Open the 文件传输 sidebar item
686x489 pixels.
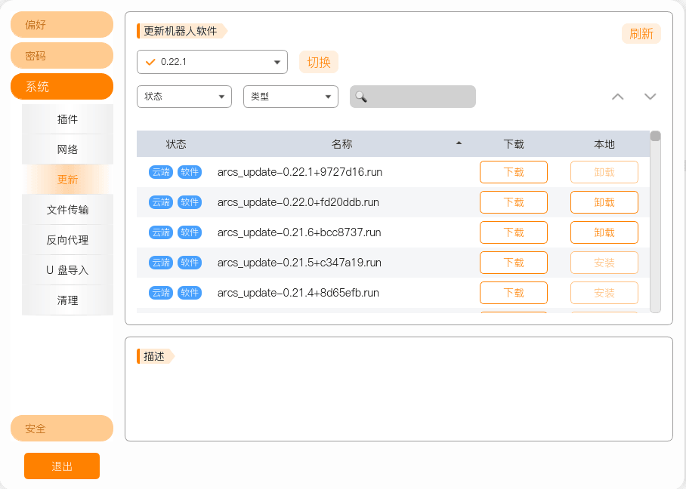[67, 210]
